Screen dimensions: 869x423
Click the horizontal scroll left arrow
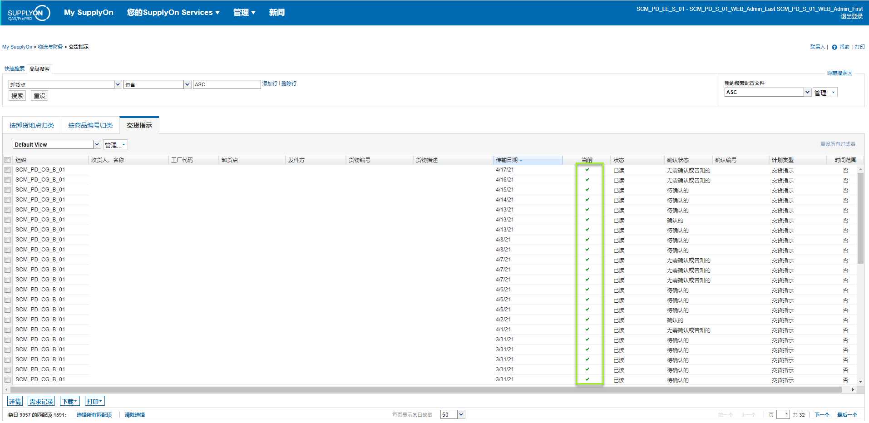(6, 389)
